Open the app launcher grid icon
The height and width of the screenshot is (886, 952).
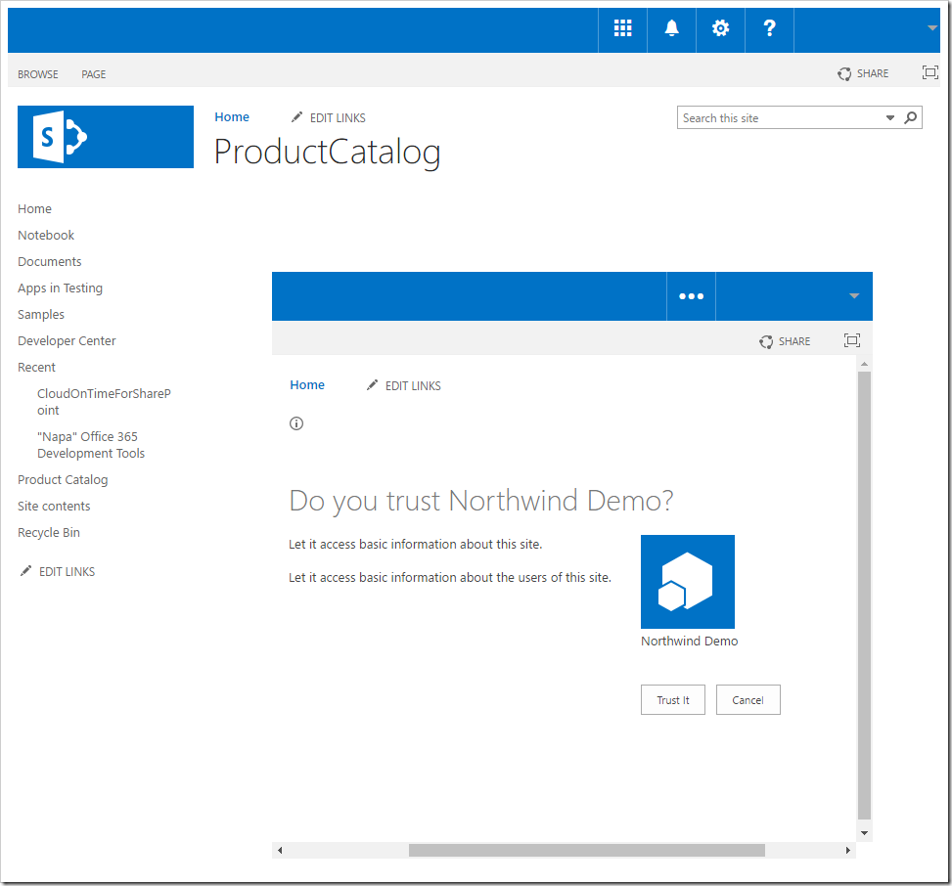pos(622,28)
